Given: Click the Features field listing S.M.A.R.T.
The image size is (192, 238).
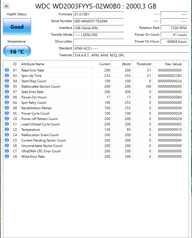Looking at the screenshot, I should coord(131,55).
